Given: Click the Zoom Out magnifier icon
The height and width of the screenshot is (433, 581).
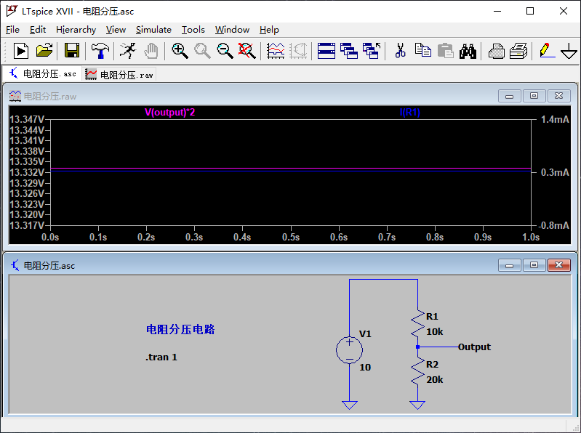Looking at the screenshot, I should pyautogui.click(x=225, y=50).
